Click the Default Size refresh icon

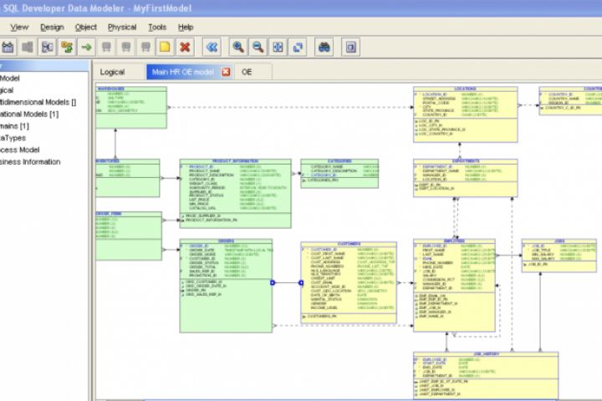click(298, 47)
